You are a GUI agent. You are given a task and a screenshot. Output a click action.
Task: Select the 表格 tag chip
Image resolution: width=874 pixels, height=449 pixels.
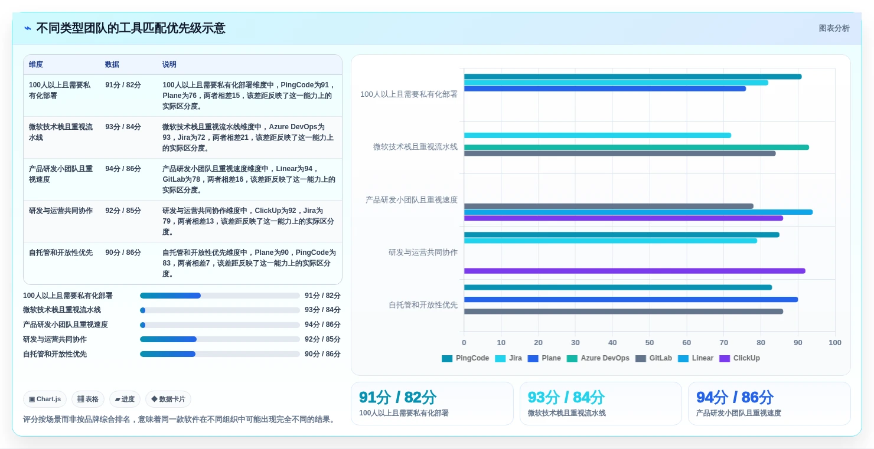(x=88, y=399)
